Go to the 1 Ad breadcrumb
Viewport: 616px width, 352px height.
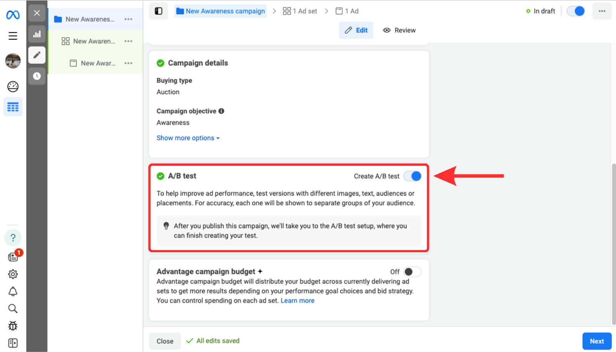347,11
